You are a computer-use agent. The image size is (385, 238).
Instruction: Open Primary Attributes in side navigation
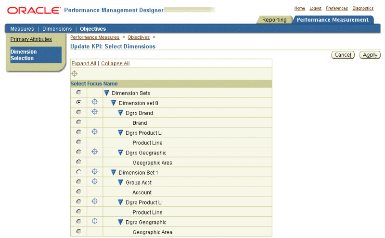pos(31,39)
